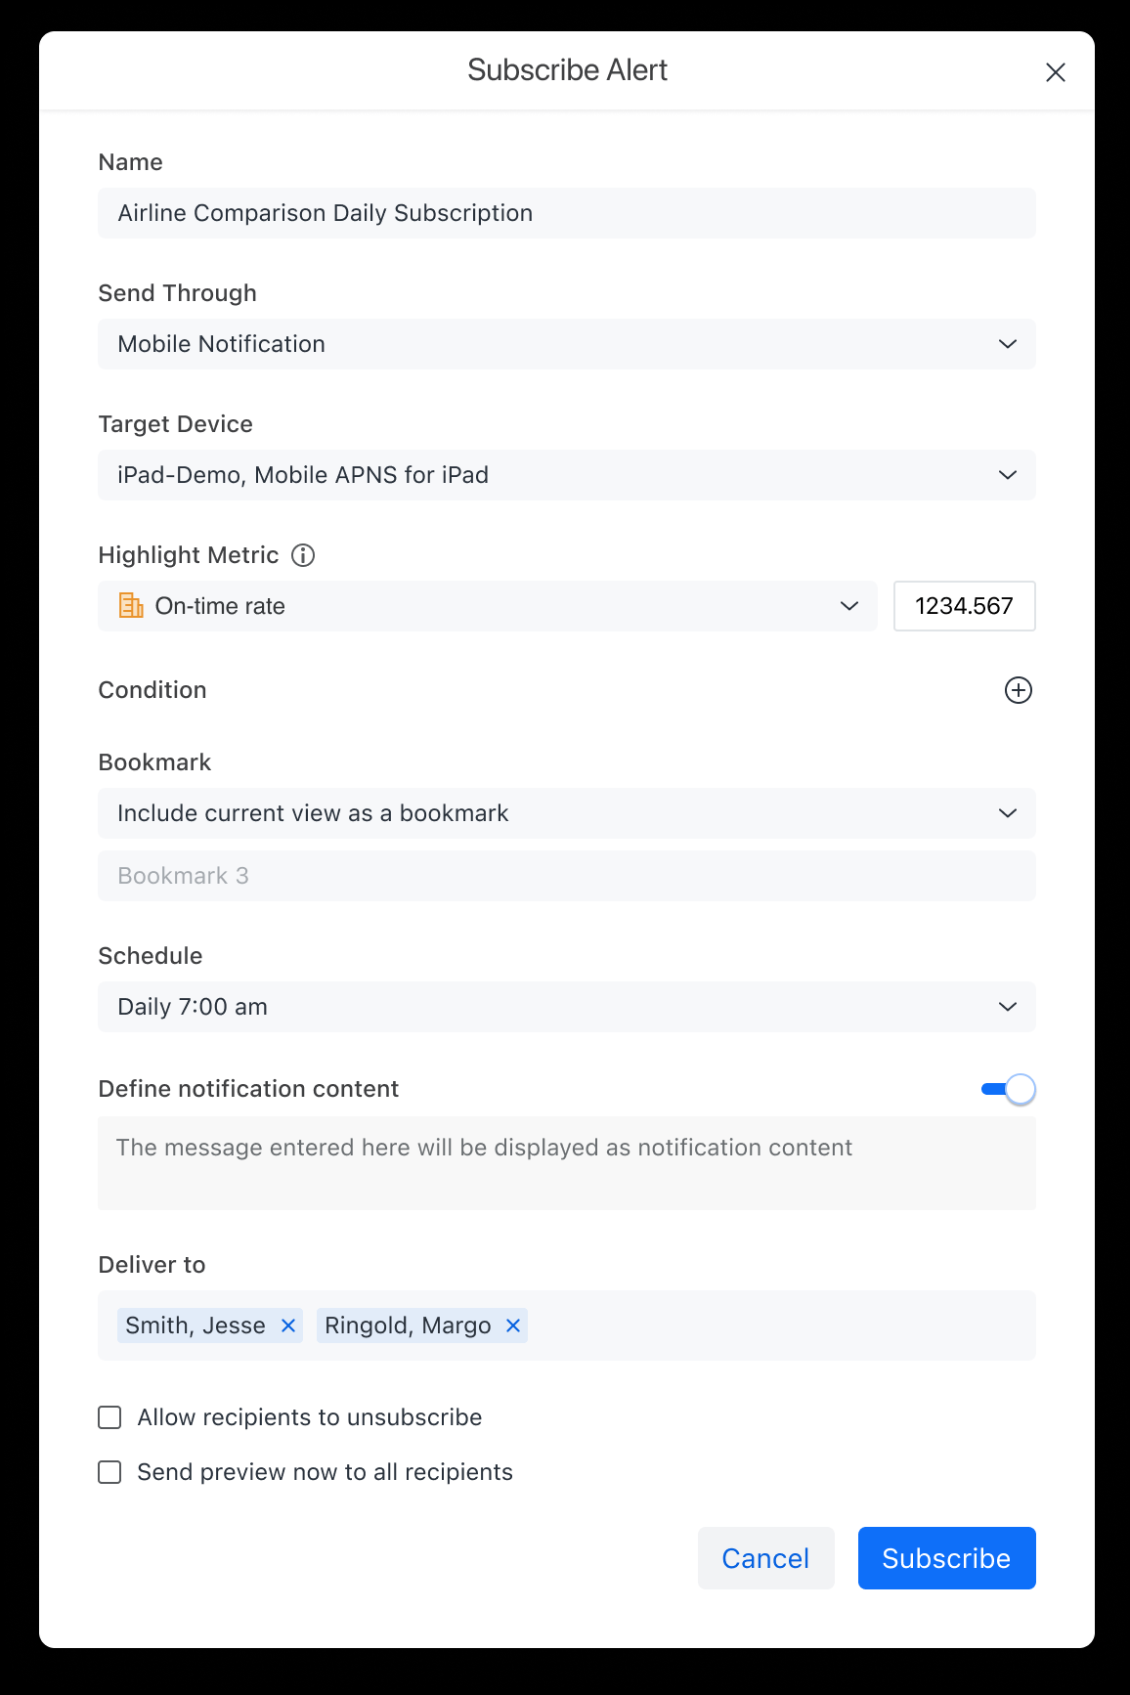This screenshot has width=1130, height=1695.
Task: Click the Bookmark 3 name field
Action: (566, 876)
